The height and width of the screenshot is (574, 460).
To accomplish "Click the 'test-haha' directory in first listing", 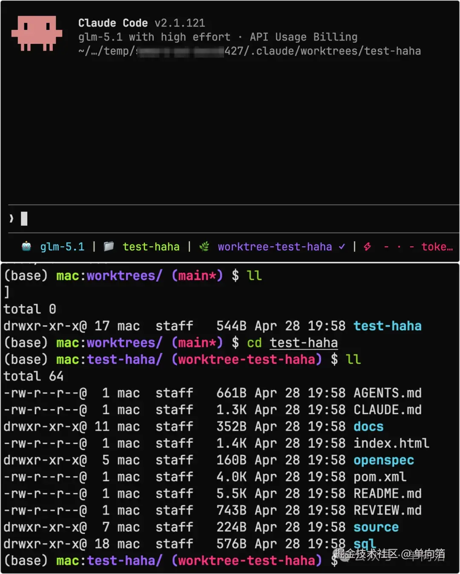I will 388,326.
